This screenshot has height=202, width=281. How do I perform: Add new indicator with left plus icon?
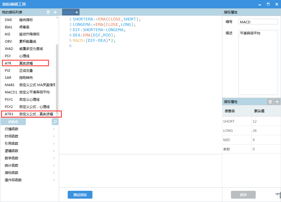pyautogui.click(x=55, y=12)
